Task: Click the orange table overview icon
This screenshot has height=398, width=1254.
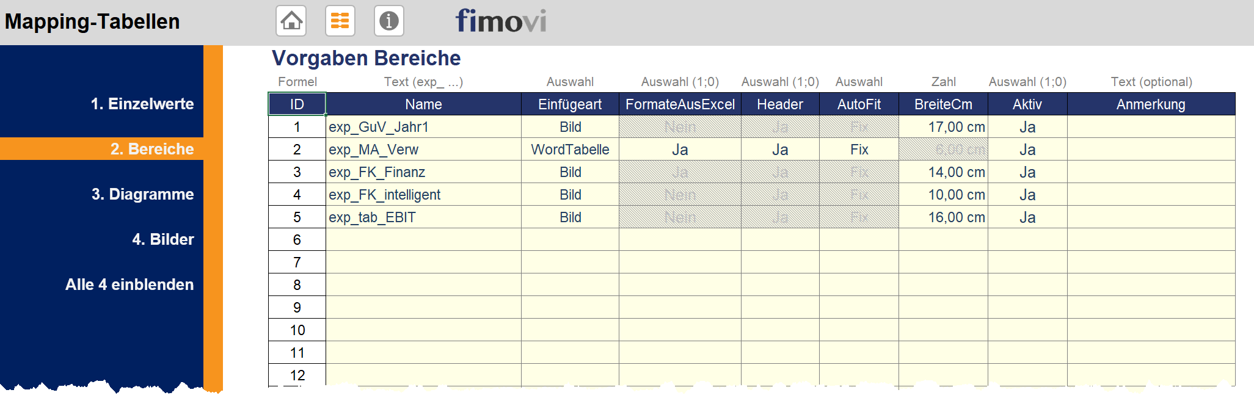Action: [340, 21]
